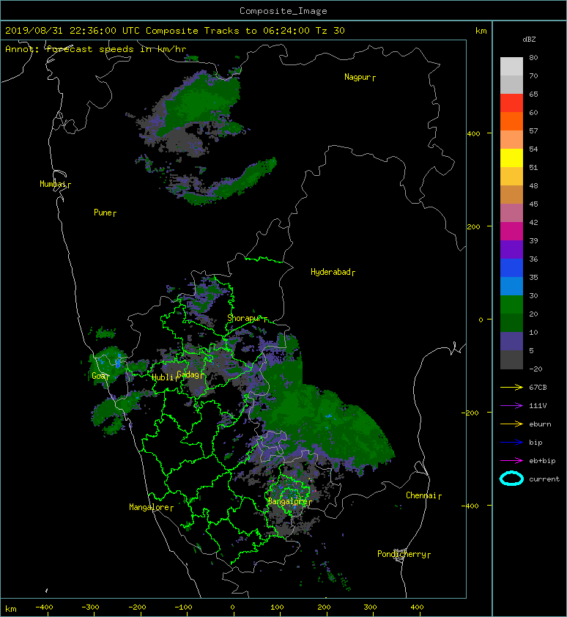Click the 100 tick label on bottom axis
The height and width of the screenshot is (617, 567).
(278, 607)
